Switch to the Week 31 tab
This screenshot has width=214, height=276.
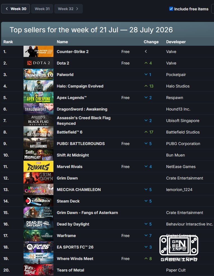42,9
